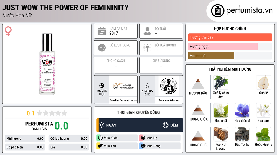
Task: Click the pink female gender symbol
Action: pos(8,31)
